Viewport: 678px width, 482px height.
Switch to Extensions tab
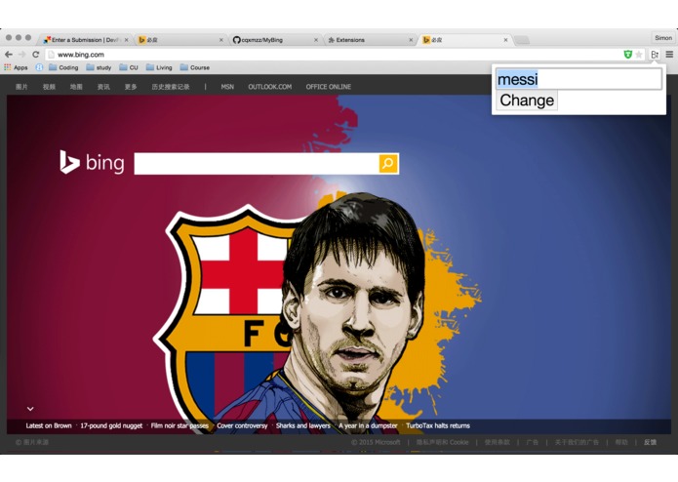(x=370, y=40)
